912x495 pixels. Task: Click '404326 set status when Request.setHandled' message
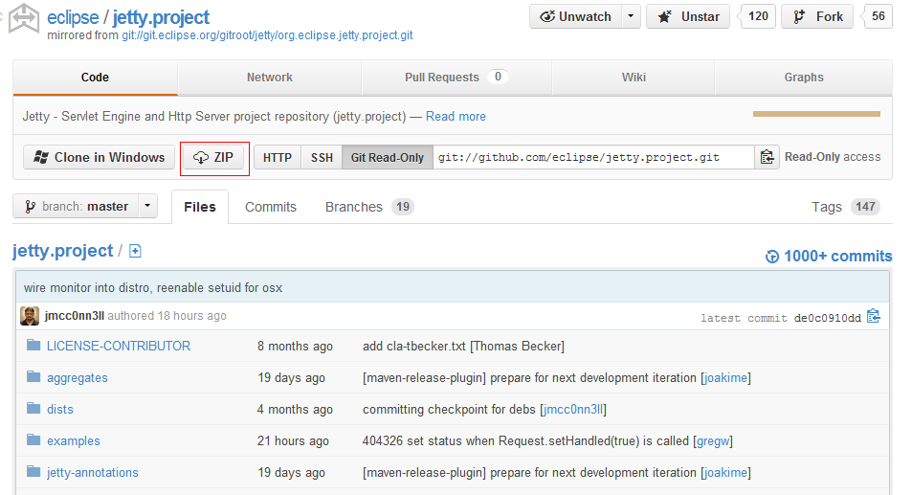click(525, 441)
